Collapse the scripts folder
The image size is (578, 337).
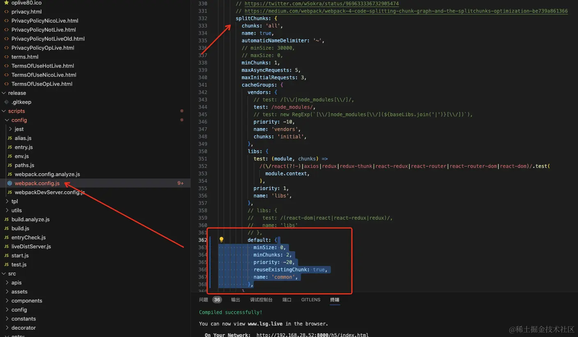(x=4, y=111)
